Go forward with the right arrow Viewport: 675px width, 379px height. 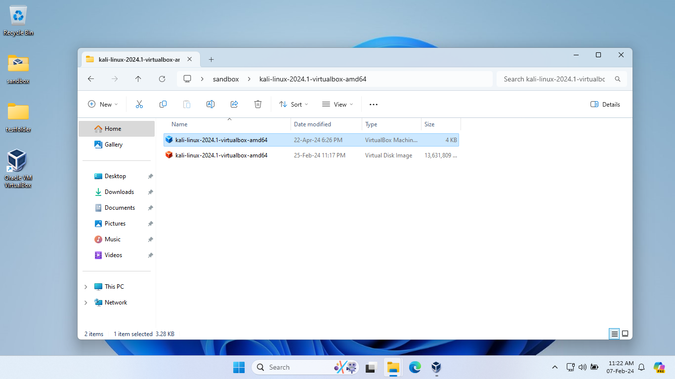(x=115, y=79)
